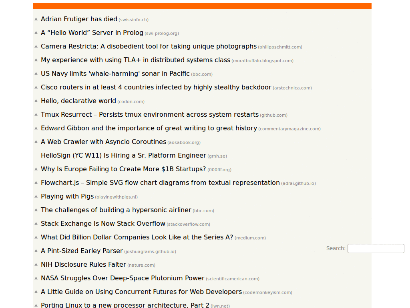This screenshot has height=308, width=410.
Task: Click the Search input field
Action: tap(376, 248)
